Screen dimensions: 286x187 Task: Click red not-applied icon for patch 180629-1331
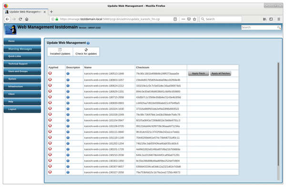(50, 91)
